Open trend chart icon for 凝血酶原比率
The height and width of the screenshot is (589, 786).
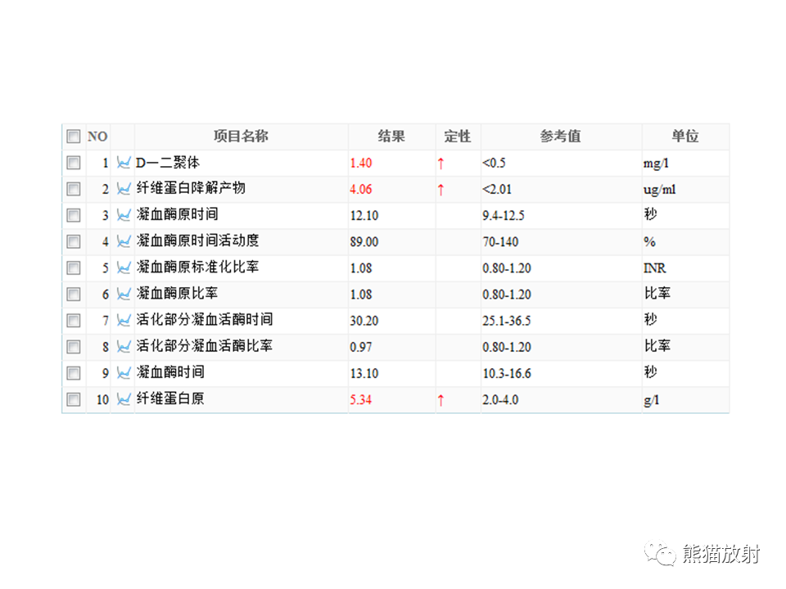124,294
